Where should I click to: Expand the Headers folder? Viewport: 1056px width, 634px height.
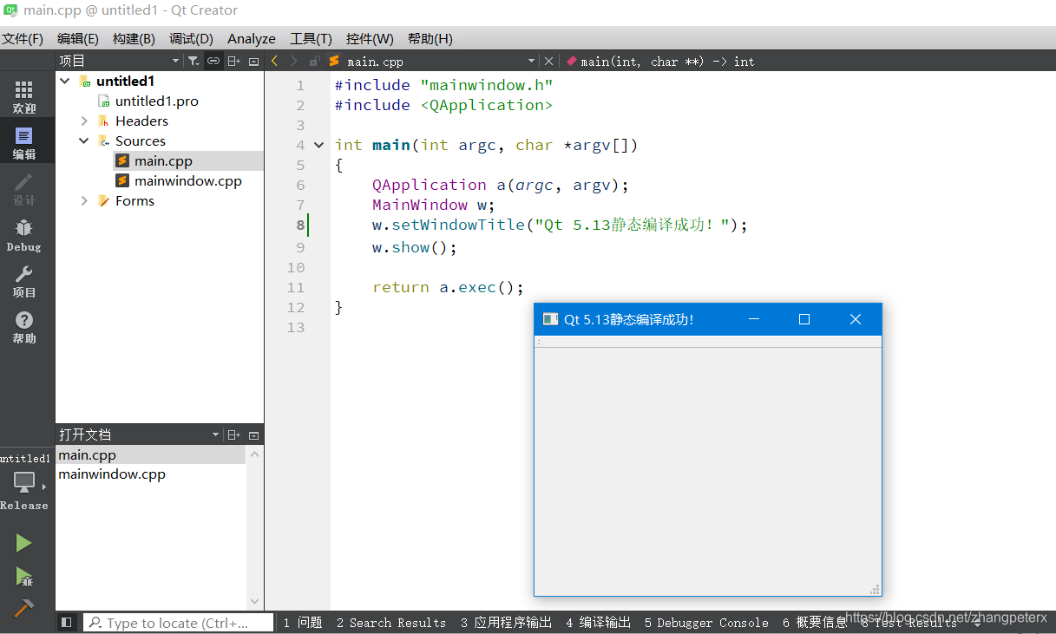(84, 121)
